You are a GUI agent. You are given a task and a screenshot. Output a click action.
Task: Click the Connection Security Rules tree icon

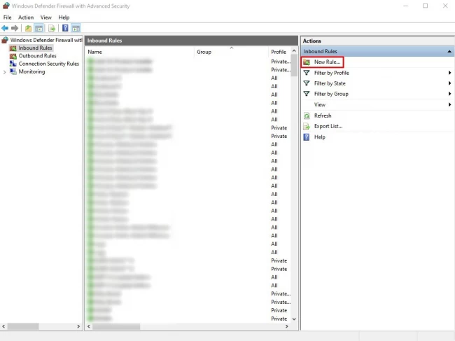coord(13,64)
